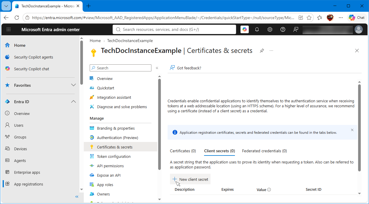Screen dimensions: 369x204
Task: Dismiss the information banner
Action: pos(352,130)
